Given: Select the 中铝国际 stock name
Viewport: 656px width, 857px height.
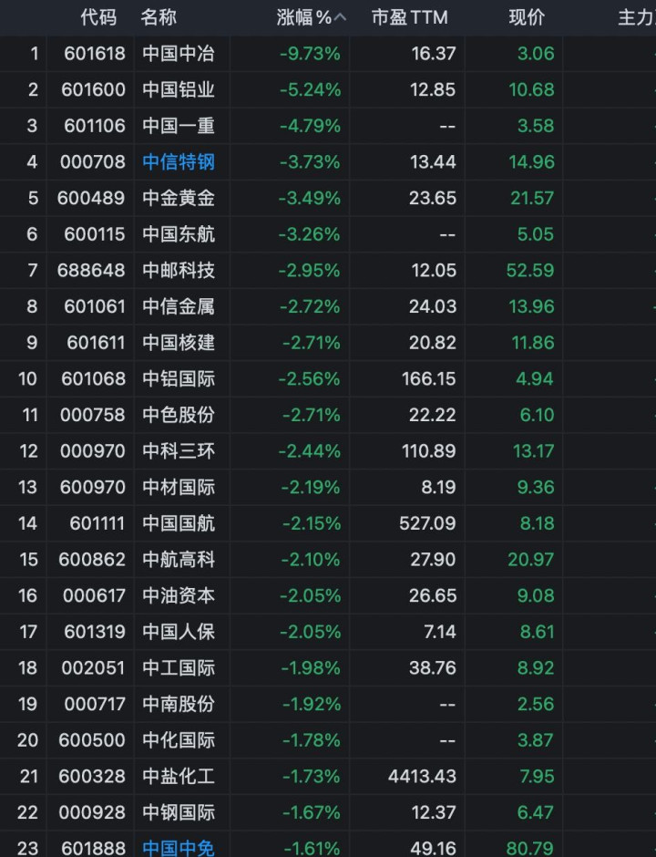Looking at the screenshot, I should pyautogui.click(x=179, y=378).
